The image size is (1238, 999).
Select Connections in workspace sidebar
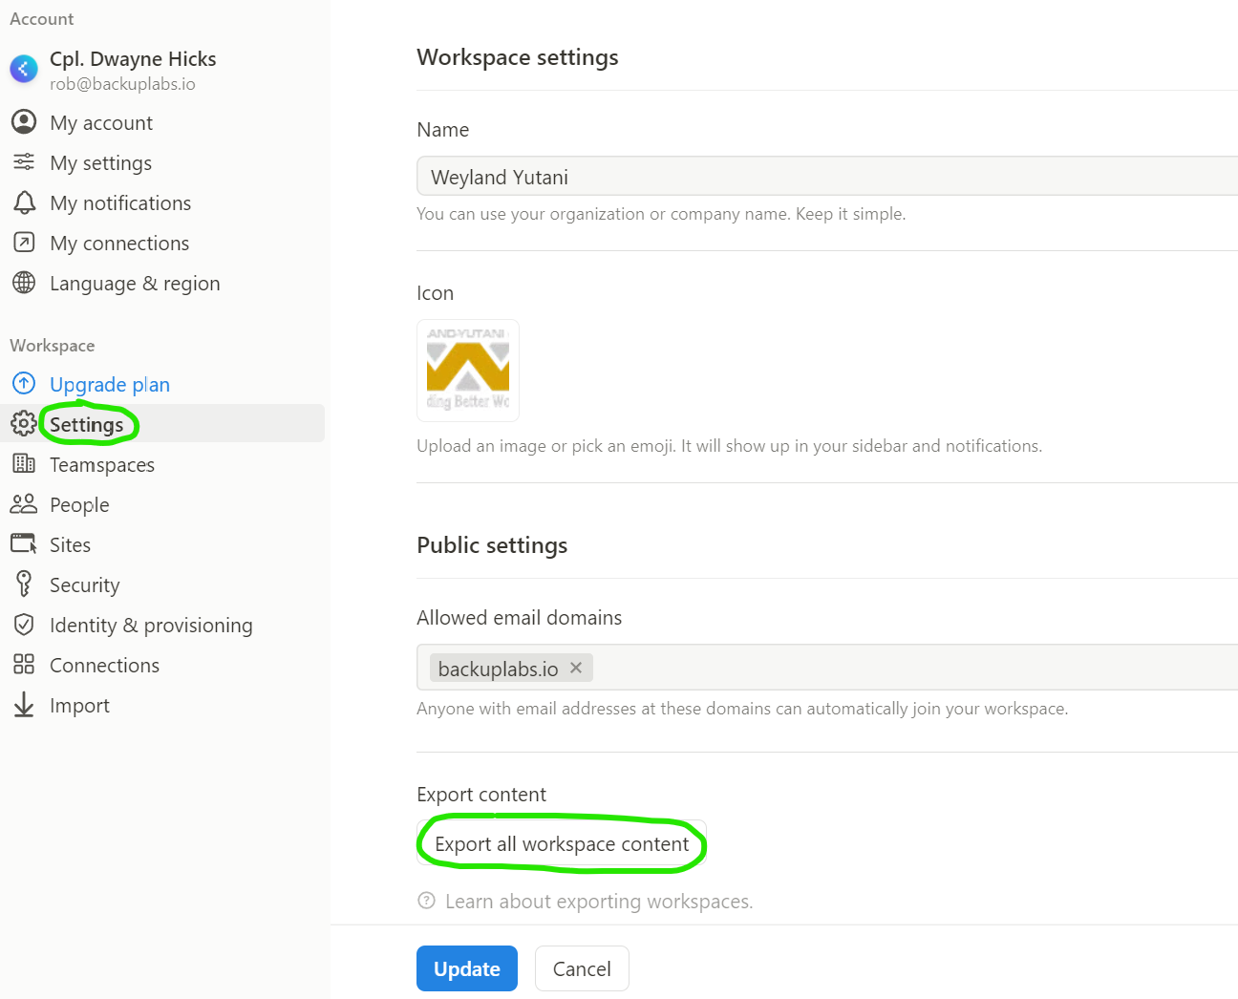coord(104,666)
